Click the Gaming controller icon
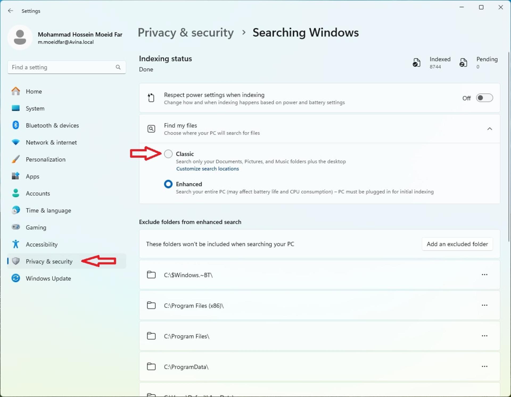 tap(16, 227)
